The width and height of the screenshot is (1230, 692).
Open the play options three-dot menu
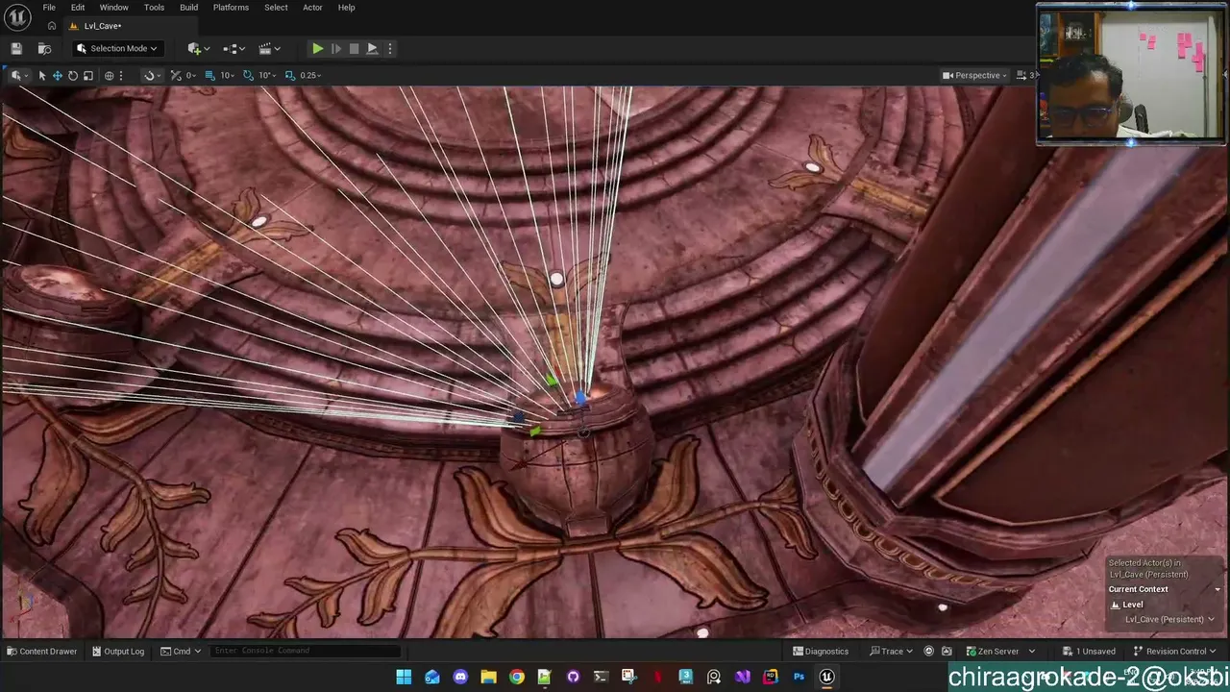click(389, 48)
